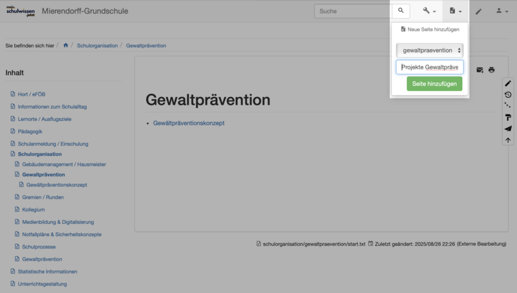Click the print page icon
This screenshot has width=517, height=293.
(x=492, y=70)
